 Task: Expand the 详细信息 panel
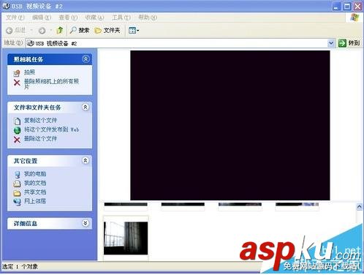coord(86,223)
